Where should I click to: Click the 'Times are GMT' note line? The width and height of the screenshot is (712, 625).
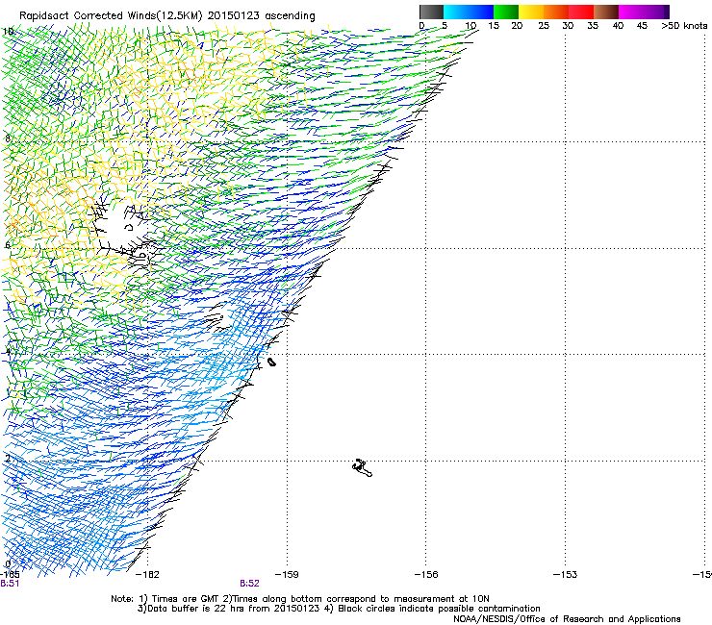click(x=299, y=599)
